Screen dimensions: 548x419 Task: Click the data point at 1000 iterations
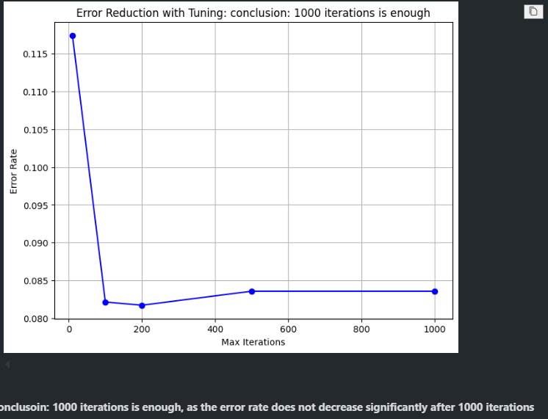pos(435,291)
